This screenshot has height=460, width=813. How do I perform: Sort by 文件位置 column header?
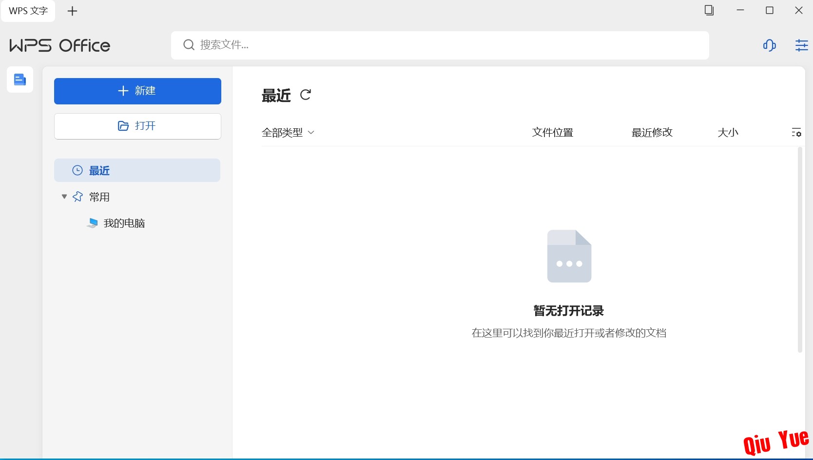pos(553,133)
